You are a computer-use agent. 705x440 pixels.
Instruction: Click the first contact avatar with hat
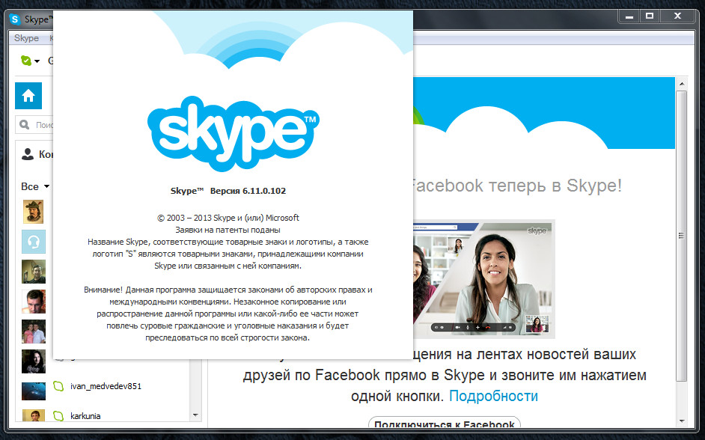tap(33, 211)
